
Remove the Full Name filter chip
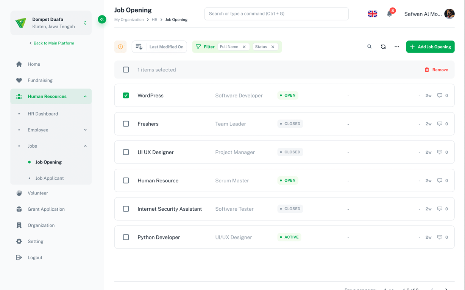point(244,47)
